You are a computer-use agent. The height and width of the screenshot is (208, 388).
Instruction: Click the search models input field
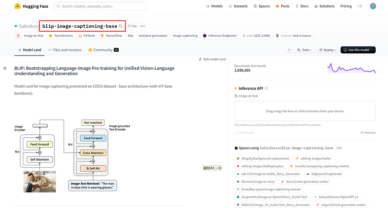click(100, 6)
